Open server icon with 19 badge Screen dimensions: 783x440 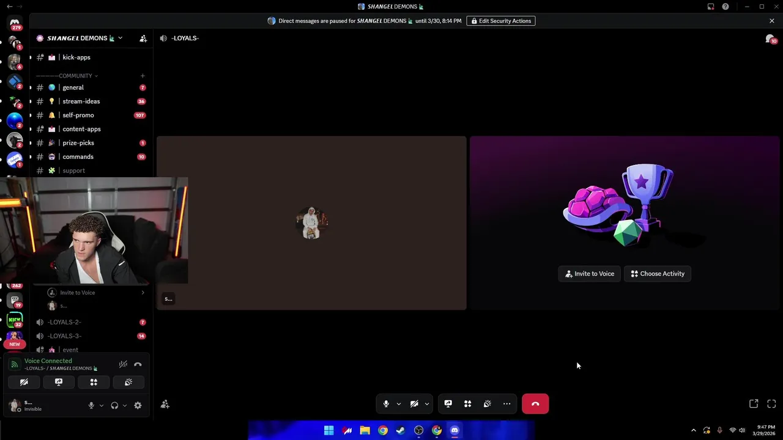pyautogui.click(x=15, y=301)
